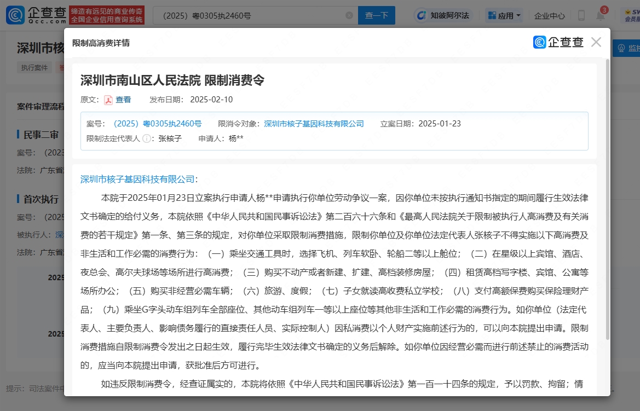Viewport: 640px width, 411px height.
Task: Click the dialog's vertical scrollbar
Action: click(x=607, y=200)
